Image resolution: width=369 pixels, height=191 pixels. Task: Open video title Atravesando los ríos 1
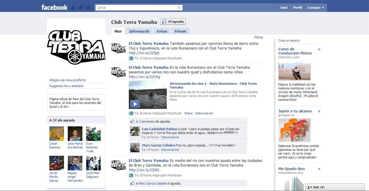click(213, 85)
